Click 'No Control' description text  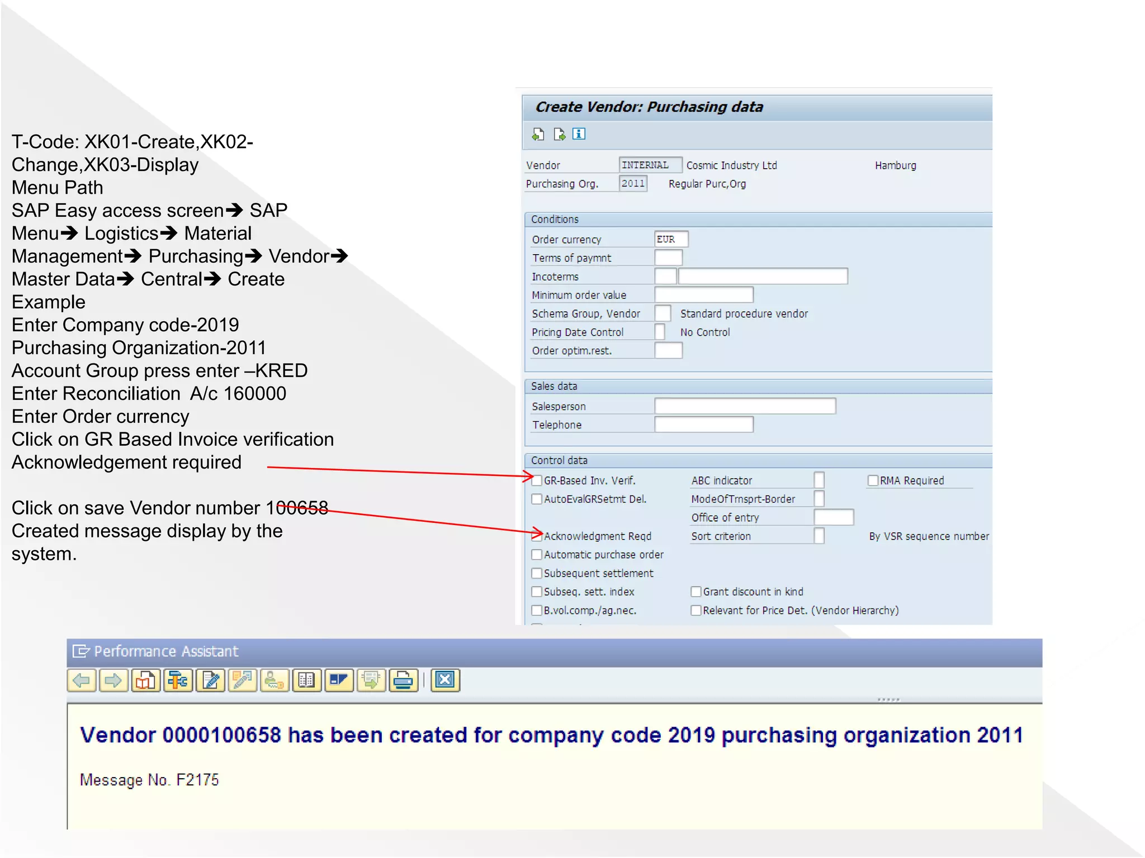tap(704, 332)
